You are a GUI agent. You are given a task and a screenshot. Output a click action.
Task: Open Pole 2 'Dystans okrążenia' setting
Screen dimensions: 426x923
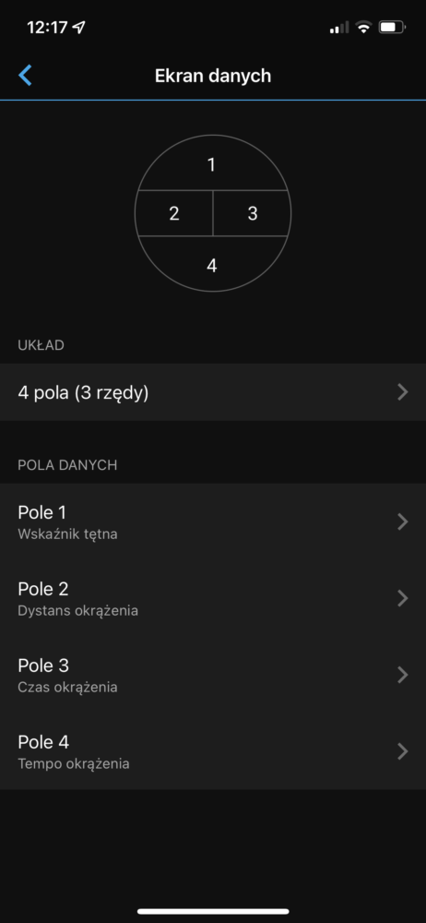[213, 598]
